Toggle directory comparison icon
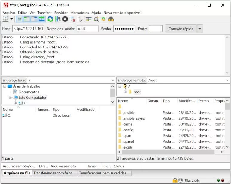The height and width of the screenshot is (184, 231). pos(96,19)
